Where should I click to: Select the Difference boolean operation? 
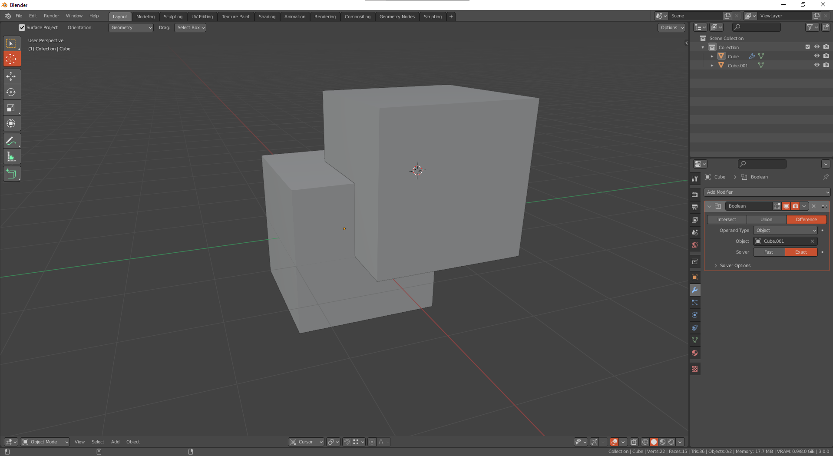[x=807, y=220]
